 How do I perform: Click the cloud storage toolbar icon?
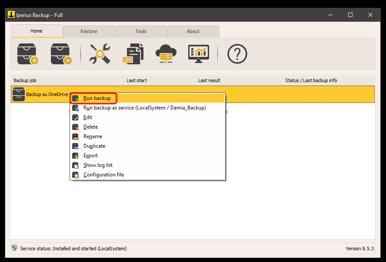point(166,54)
